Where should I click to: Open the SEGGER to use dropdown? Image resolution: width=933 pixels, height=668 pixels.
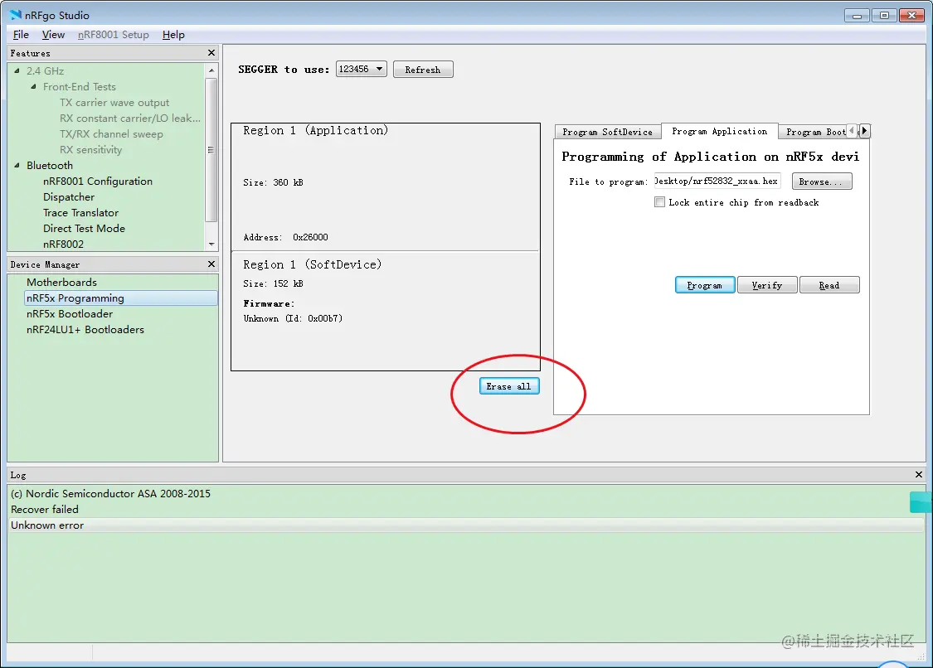tap(362, 69)
